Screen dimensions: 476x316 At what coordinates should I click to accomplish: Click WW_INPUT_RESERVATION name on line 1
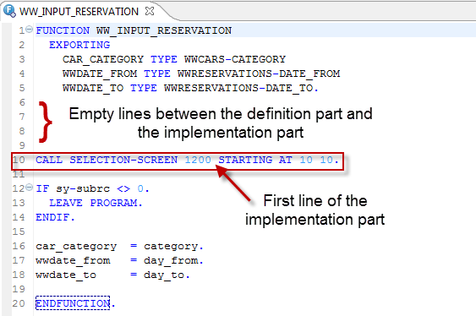pos(164,30)
